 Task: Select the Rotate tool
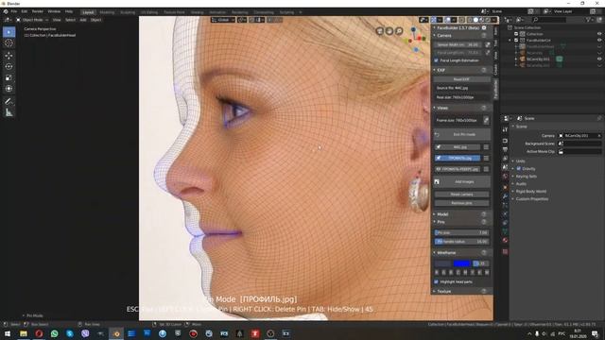click(9, 66)
